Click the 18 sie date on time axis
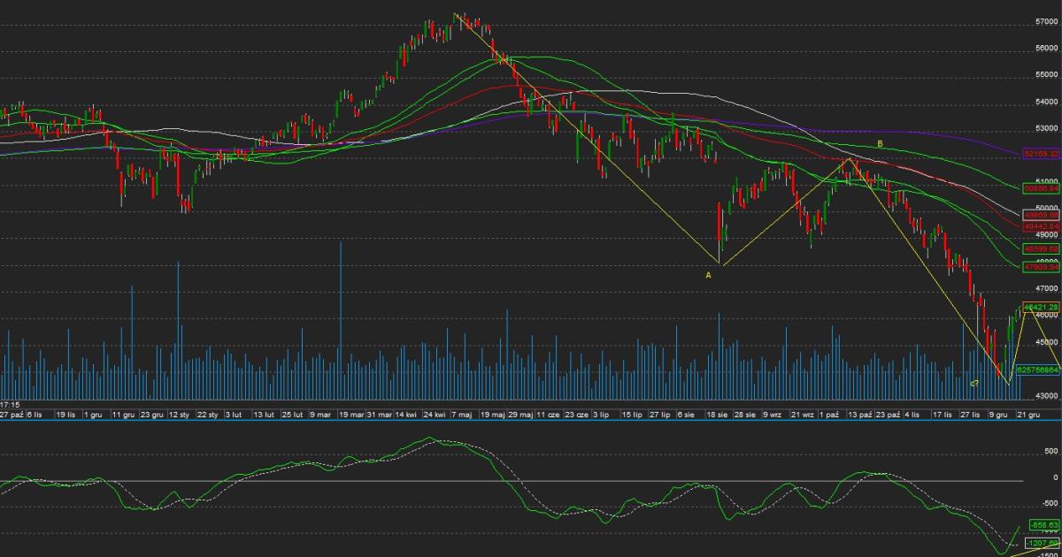Image resolution: width=1062 pixels, height=557 pixels. coord(716,414)
